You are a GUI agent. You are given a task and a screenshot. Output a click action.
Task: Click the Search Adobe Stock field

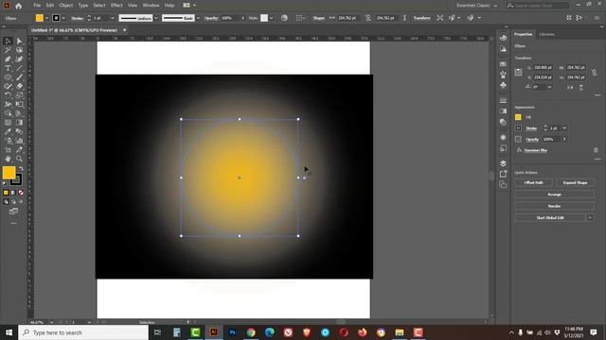point(538,6)
